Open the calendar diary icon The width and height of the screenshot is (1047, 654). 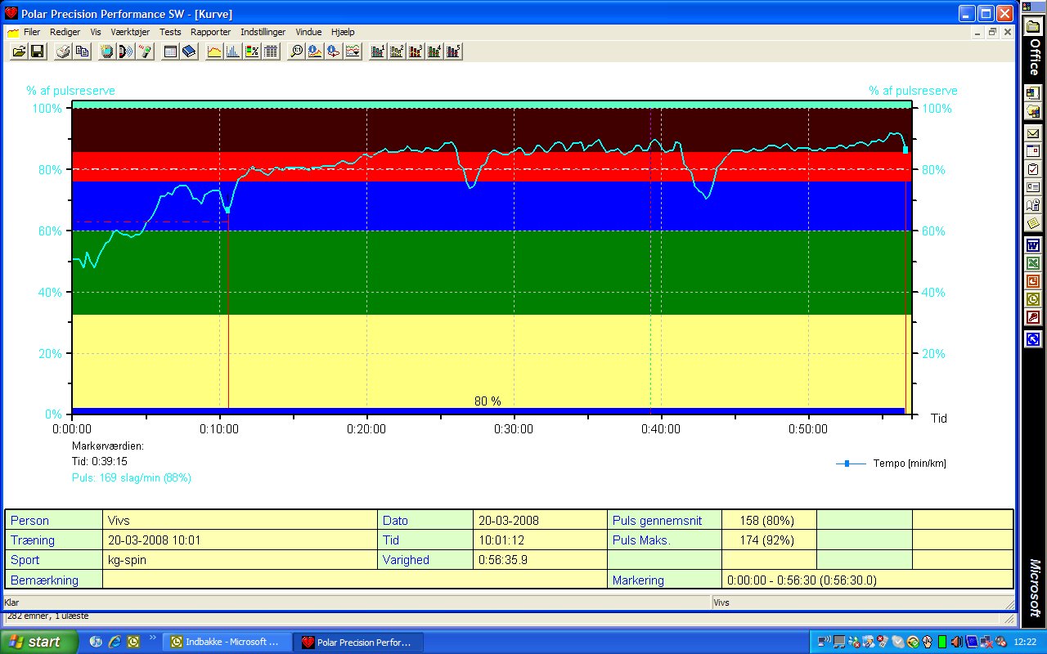coord(170,52)
